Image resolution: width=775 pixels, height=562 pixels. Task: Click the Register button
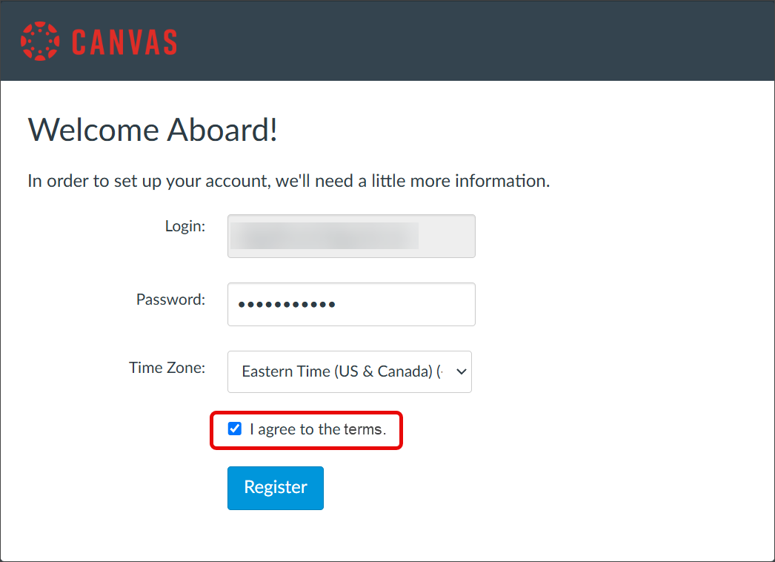point(275,487)
